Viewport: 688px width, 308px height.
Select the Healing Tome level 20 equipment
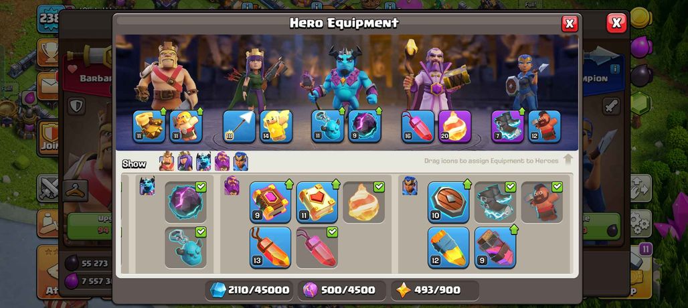(454, 127)
